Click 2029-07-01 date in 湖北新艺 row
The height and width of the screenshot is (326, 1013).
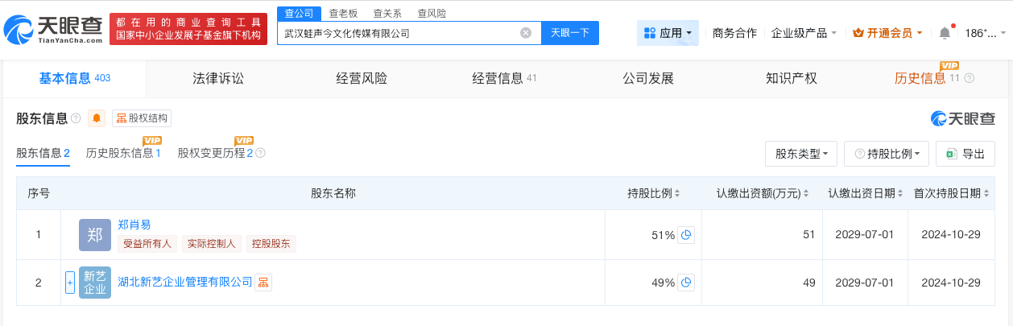863,283
